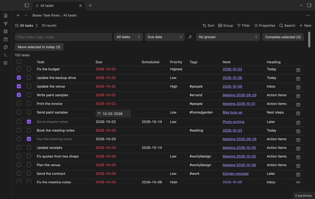315x199 pixels.
Task: Toggle the right sidebar panel icon
Action: coord(309,5)
